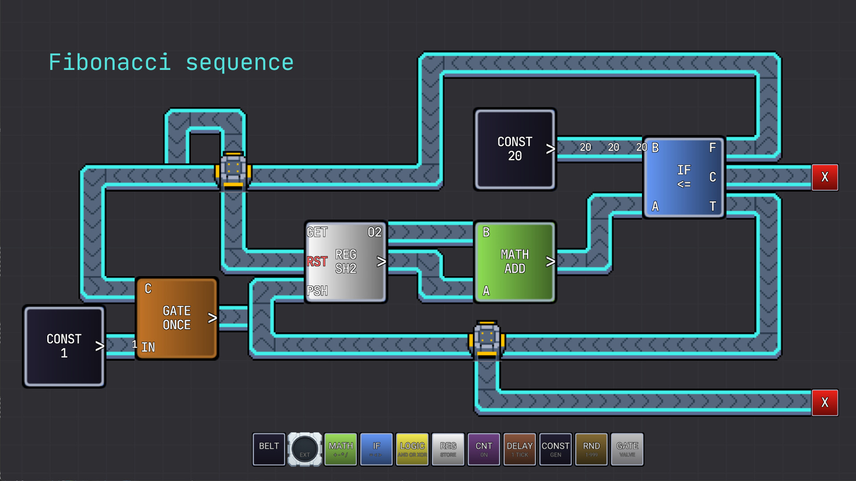This screenshot has width=856, height=481.
Task: Pick the RND 1-999 random tool
Action: (591, 449)
